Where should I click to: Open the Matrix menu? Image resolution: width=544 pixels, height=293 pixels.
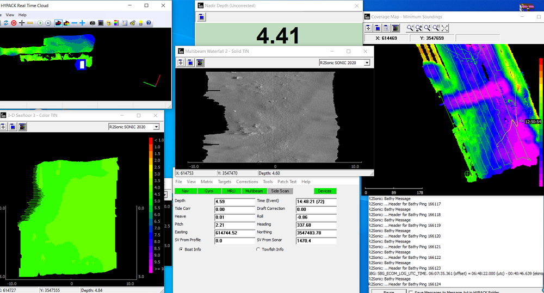point(207,182)
